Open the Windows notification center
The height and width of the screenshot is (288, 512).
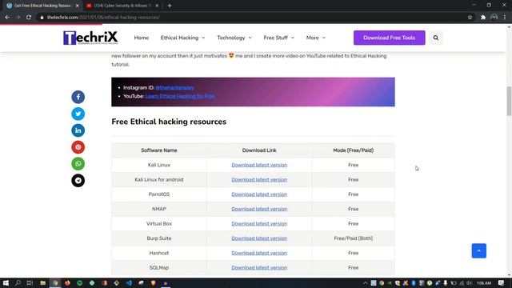point(502,283)
